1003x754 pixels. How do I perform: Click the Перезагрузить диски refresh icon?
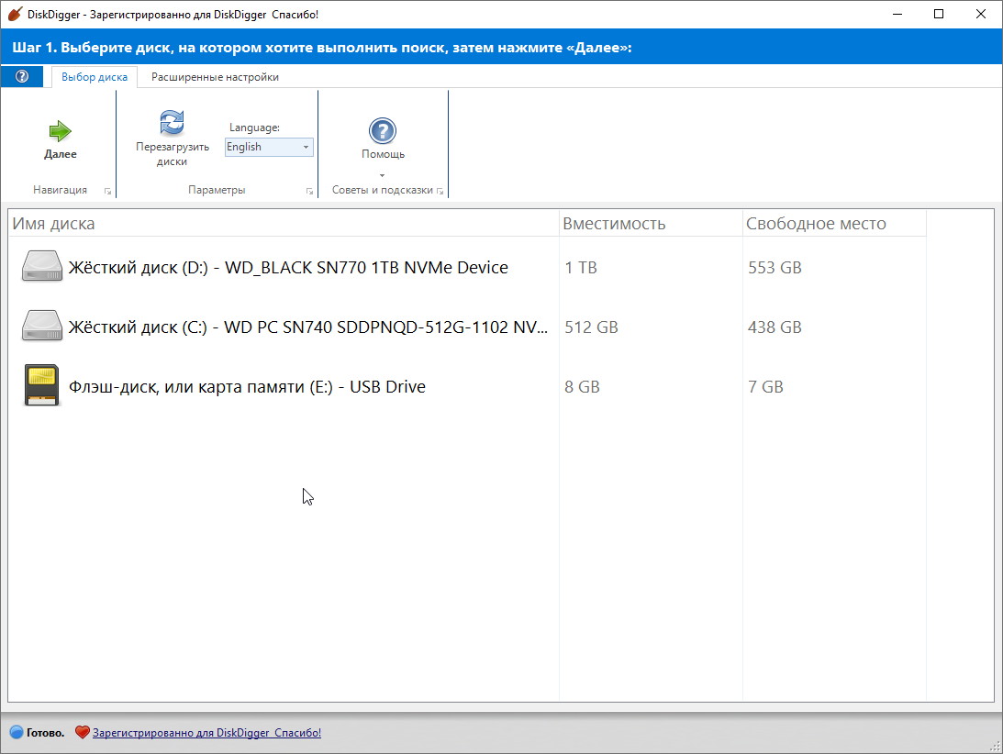[172, 122]
